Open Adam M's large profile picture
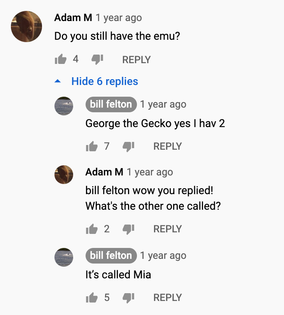 coord(26,27)
